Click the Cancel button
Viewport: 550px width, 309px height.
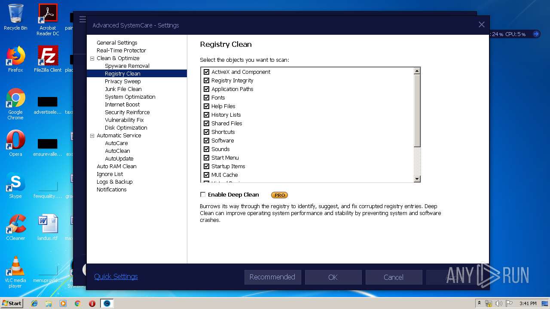click(394, 277)
